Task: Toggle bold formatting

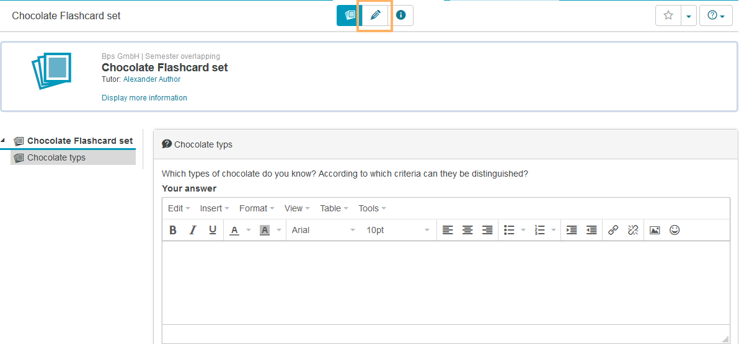Action: pyautogui.click(x=173, y=230)
